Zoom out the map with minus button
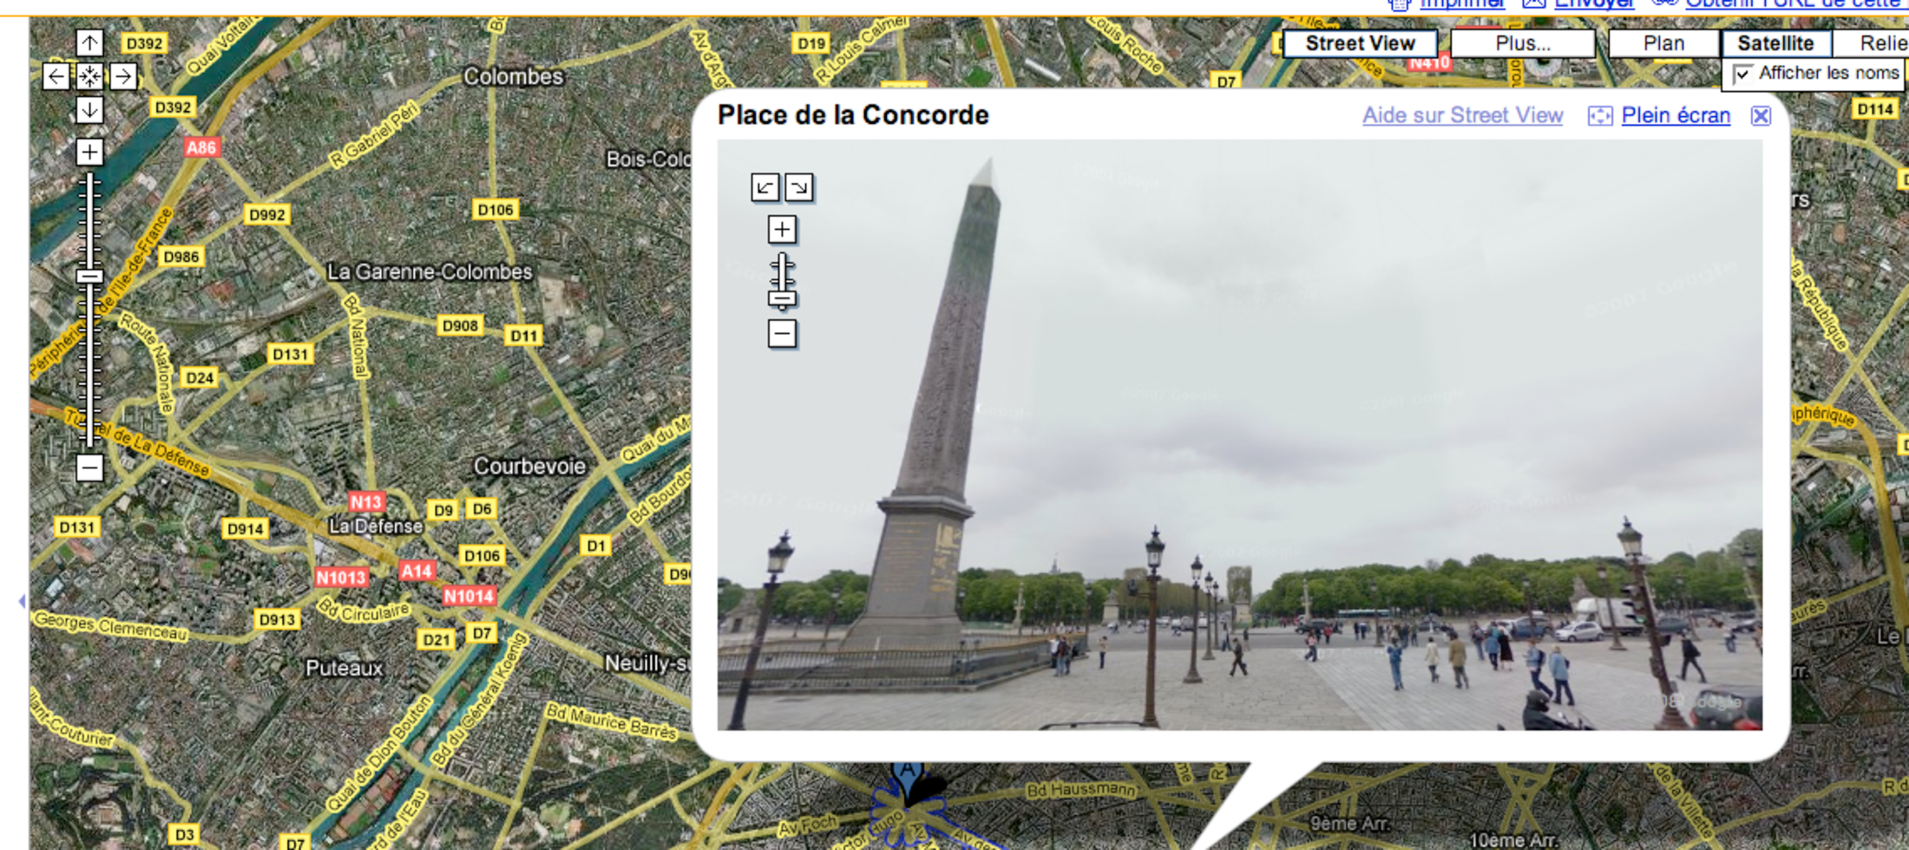 89,467
